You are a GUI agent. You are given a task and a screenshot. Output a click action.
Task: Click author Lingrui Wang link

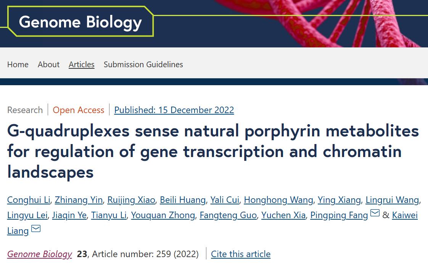tap(392, 200)
